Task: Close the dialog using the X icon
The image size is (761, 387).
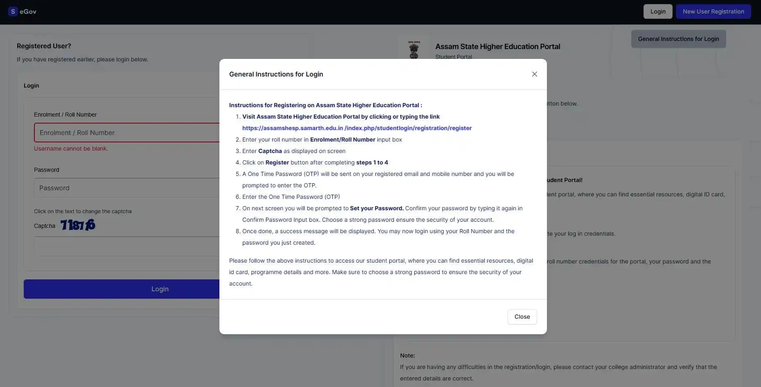Action: point(534,74)
